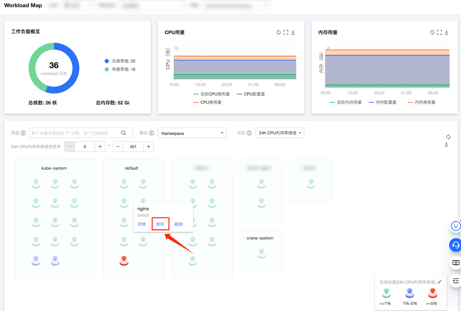Increase the maximum utilization value of 401
This screenshot has height=311, width=461.
pos(149,147)
